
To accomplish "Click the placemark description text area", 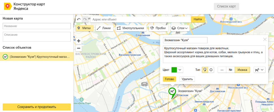I will pyautogui.click(x=214, y=54).
